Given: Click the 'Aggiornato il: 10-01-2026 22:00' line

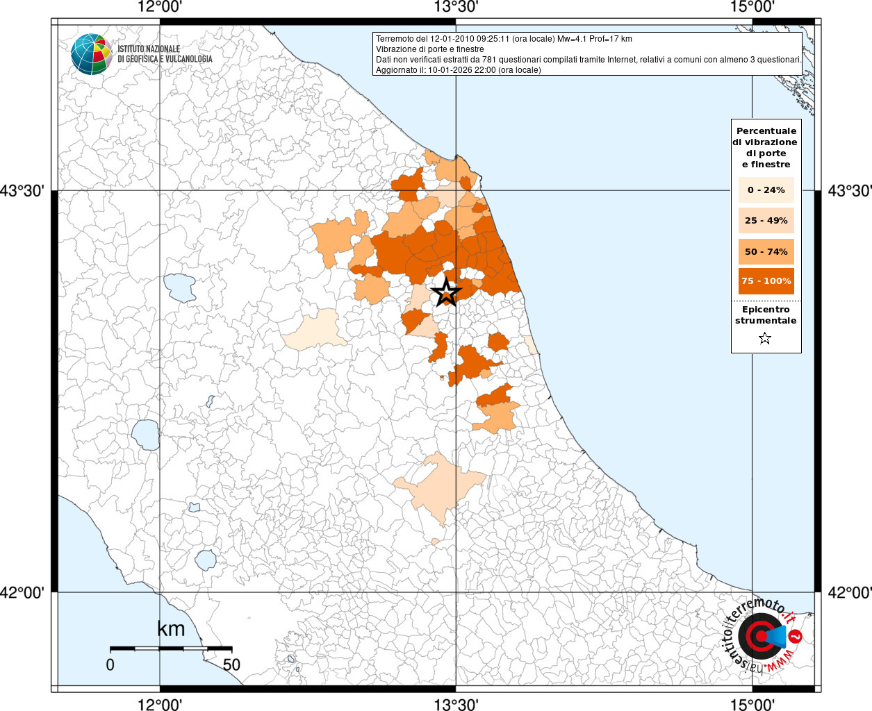Looking at the screenshot, I should [459, 69].
